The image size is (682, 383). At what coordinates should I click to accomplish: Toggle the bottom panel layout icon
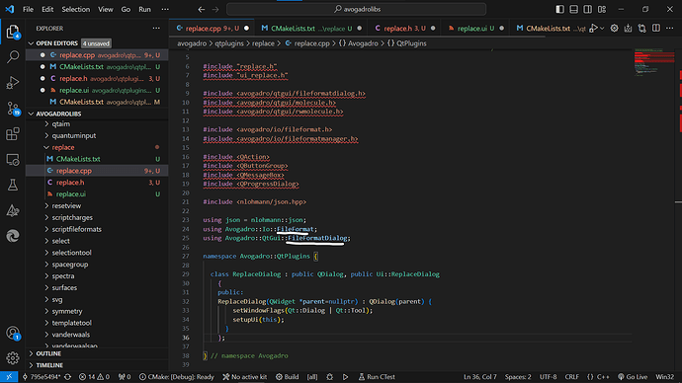[x=573, y=9]
